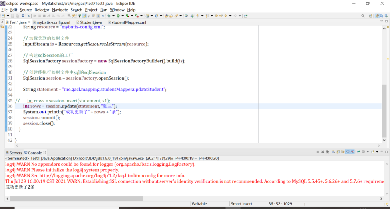Expand the Run launch dropdown arrow

click(x=123, y=16)
